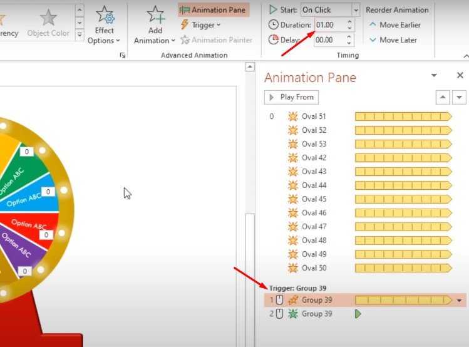Viewport: 469px width, 347px height.
Task: Move animation up with the pane's up arrow
Action: tap(443, 97)
